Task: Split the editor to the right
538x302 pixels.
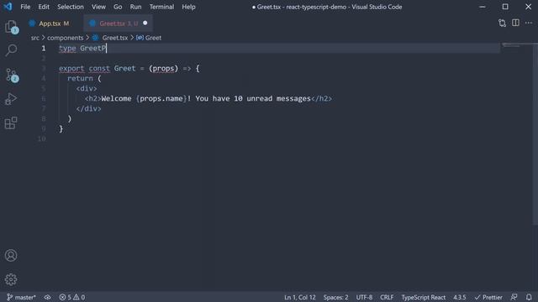Action: point(515,23)
